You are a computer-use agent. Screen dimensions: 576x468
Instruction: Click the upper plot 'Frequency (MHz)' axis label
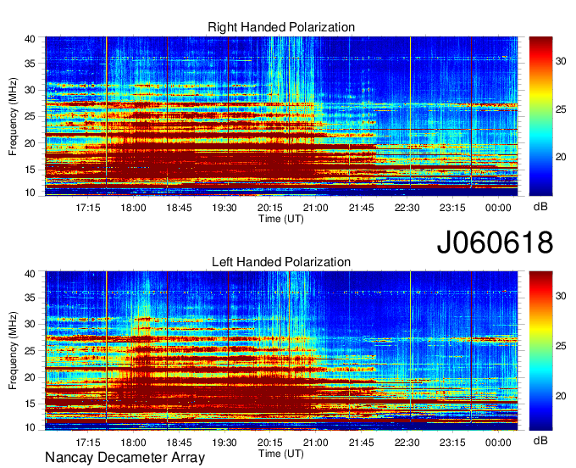13,116
